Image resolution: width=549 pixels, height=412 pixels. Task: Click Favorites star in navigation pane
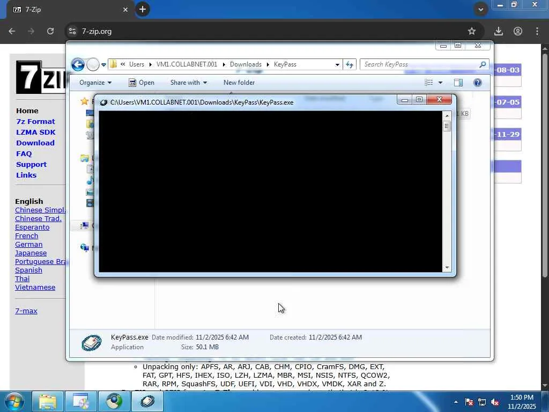(84, 101)
